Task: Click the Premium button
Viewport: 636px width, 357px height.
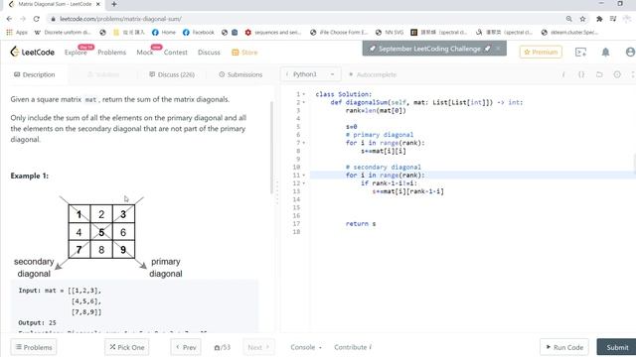Action: point(541,52)
